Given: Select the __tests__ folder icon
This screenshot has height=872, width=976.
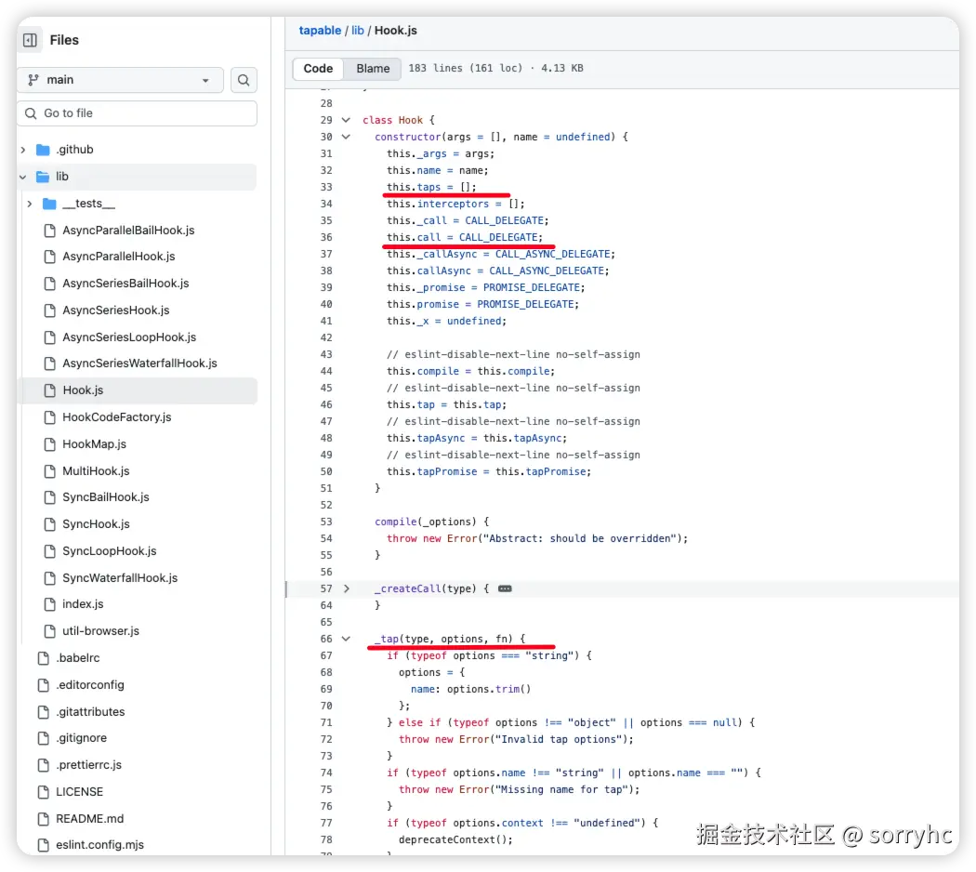Looking at the screenshot, I should tap(49, 204).
